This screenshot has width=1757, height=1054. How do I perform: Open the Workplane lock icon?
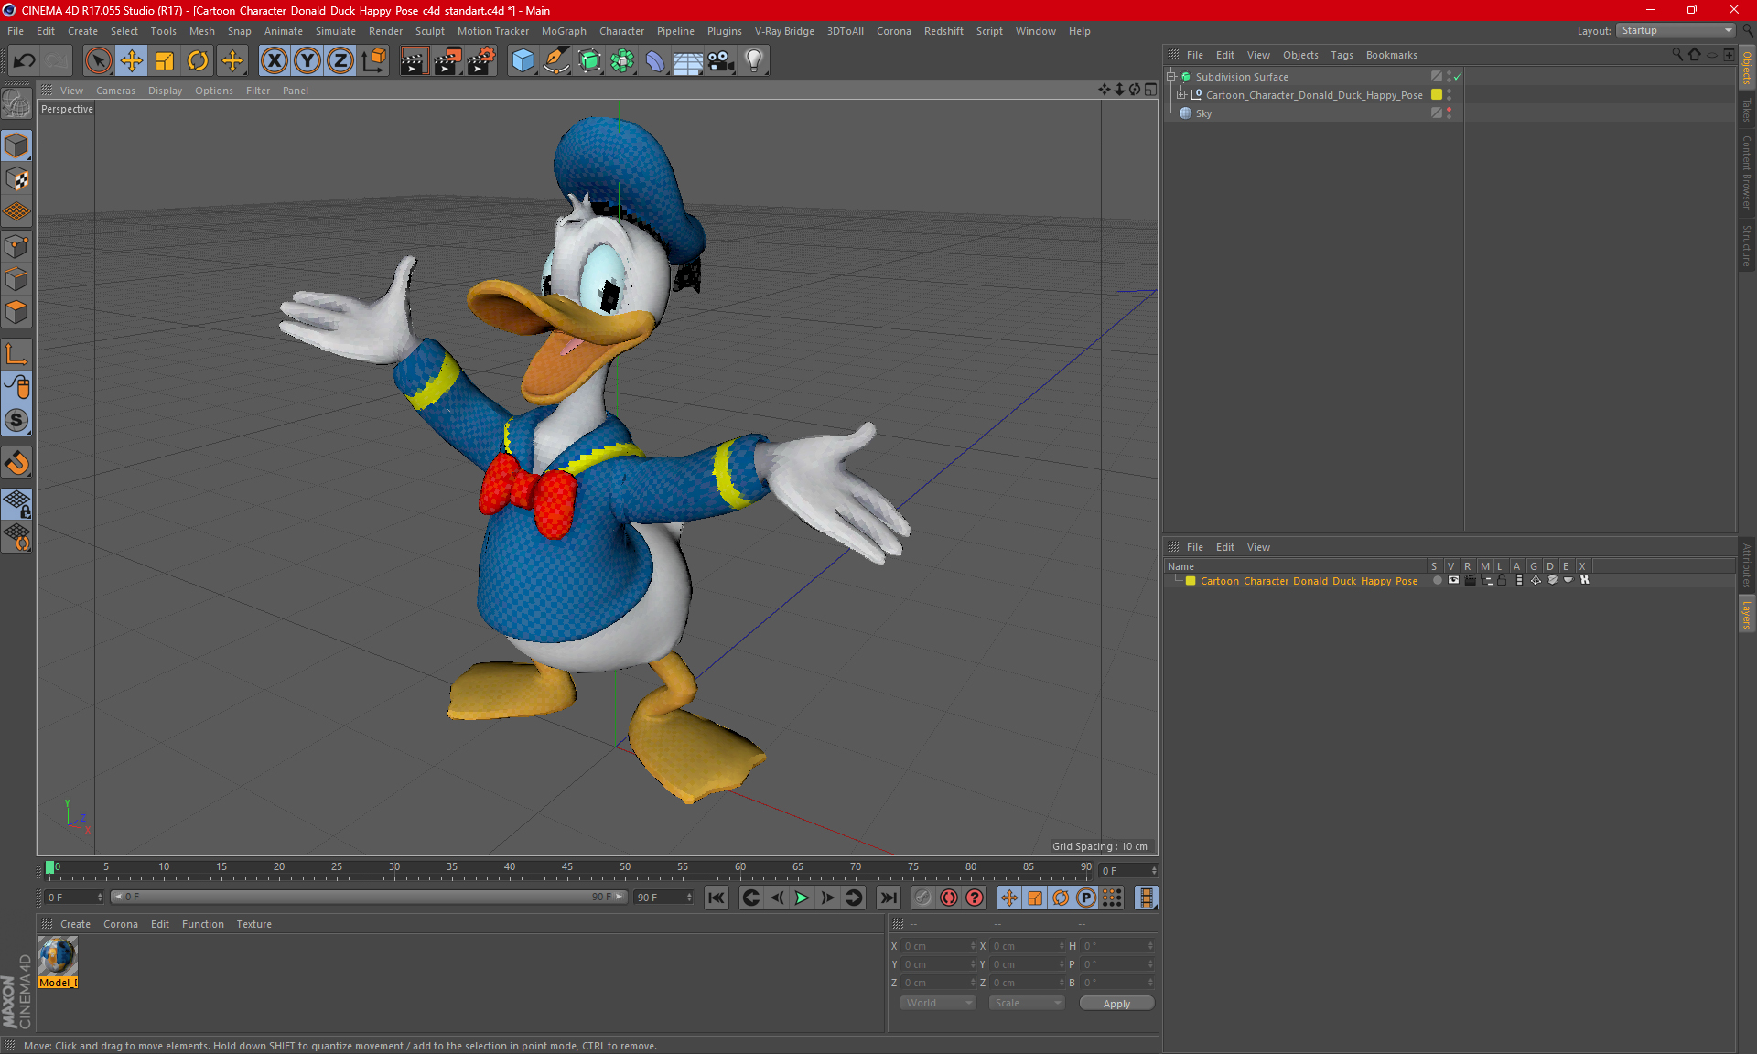tap(16, 503)
